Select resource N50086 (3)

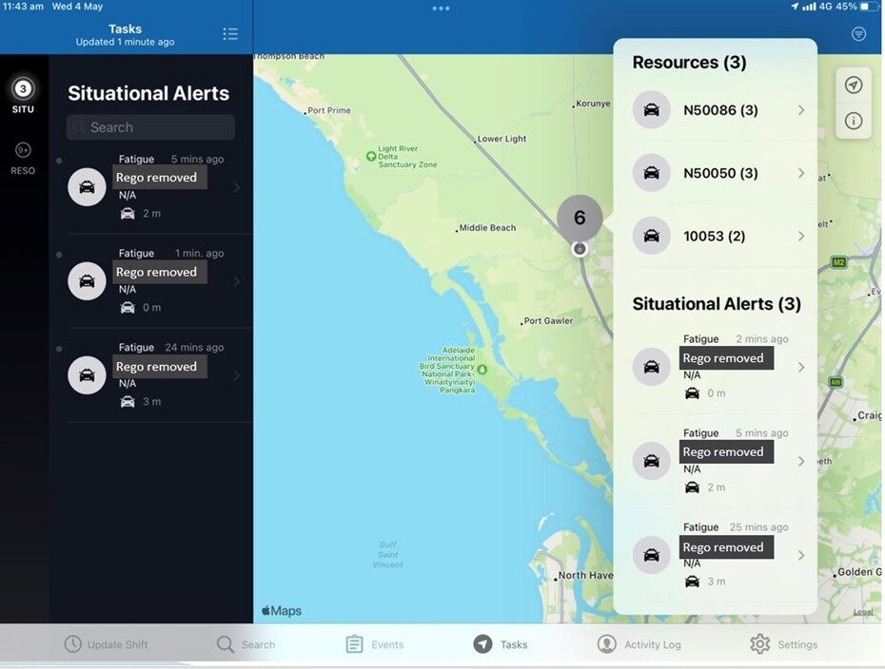click(716, 110)
